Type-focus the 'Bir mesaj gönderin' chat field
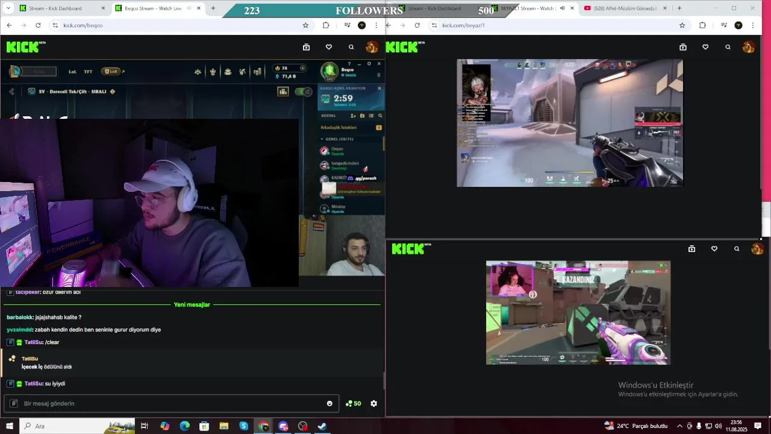771x434 pixels. pos(172,403)
